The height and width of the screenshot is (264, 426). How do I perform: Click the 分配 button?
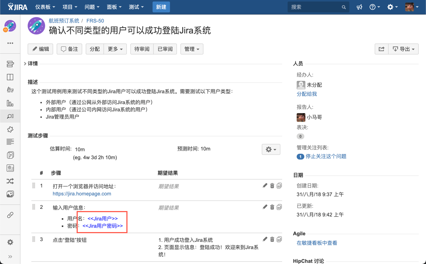coord(95,49)
